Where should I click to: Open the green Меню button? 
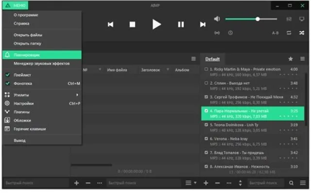tap(15, 5)
